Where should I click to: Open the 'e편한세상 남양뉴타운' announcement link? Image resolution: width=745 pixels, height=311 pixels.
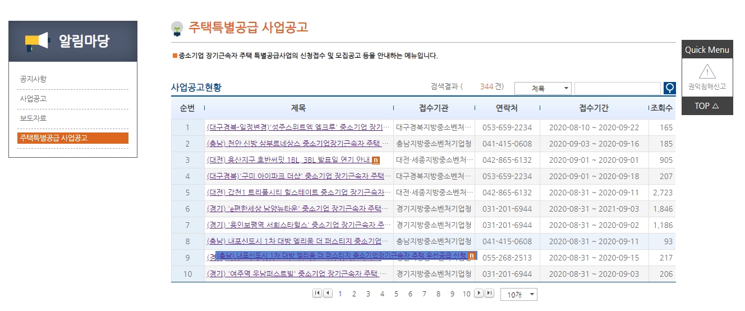click(298, 209)
